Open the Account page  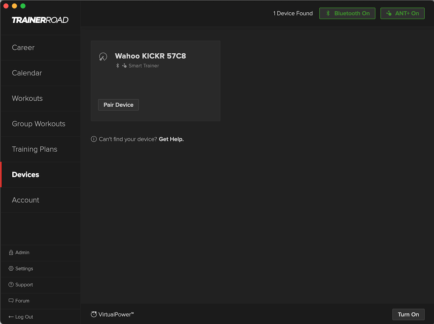pos(40,200)
